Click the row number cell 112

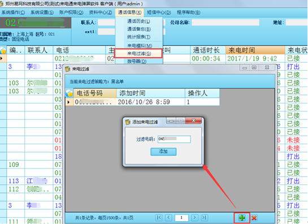[x=15, y=189]
